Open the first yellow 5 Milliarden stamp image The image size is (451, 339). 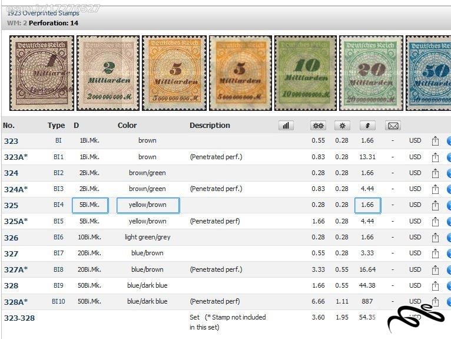174,73
